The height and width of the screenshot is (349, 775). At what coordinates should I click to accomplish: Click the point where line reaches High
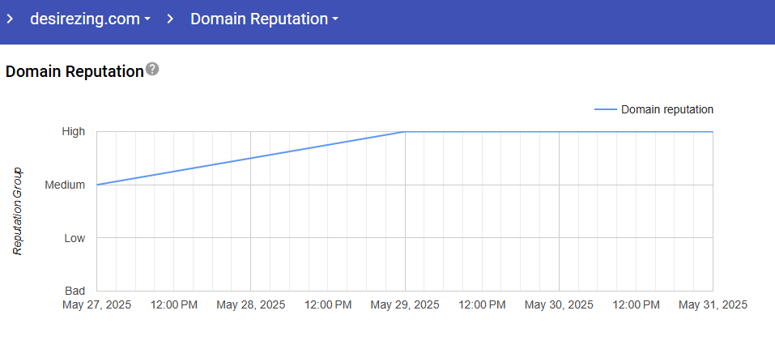point(405,131)
